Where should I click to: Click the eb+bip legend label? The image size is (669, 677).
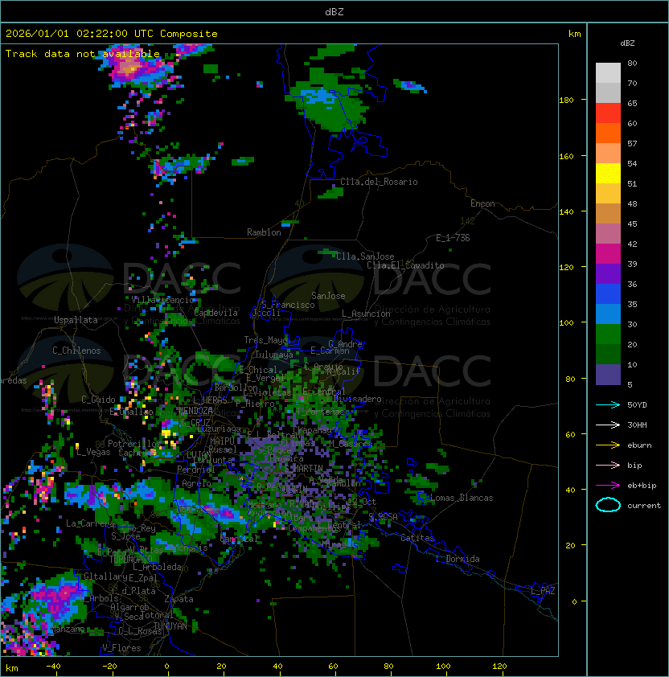point(642,486)
